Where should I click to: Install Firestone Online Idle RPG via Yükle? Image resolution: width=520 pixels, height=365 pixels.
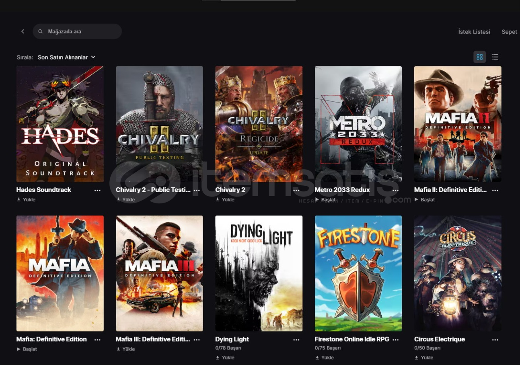coord(325,358)
